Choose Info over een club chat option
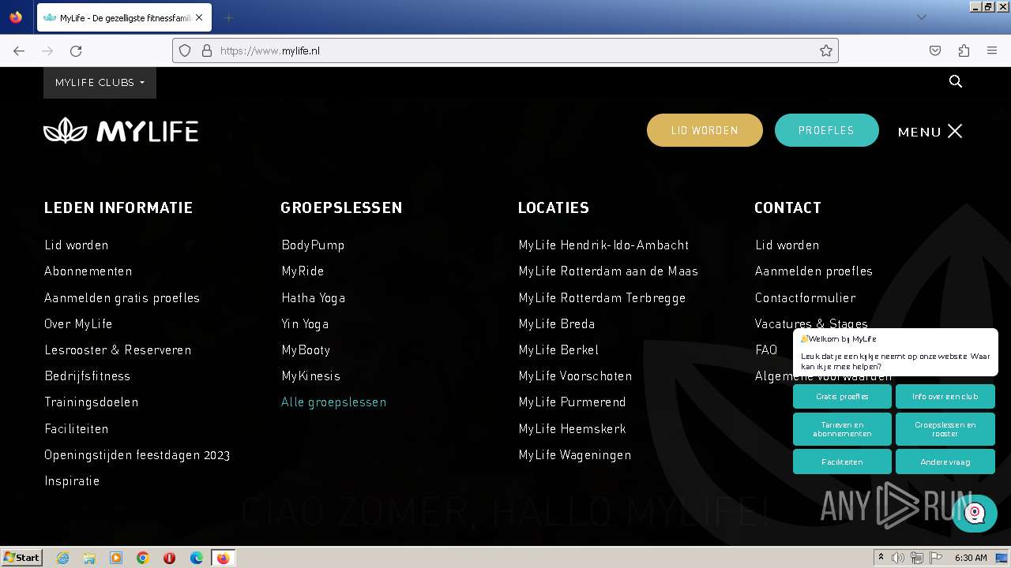This screenshot has width=1011, height=568. (945, 397)
